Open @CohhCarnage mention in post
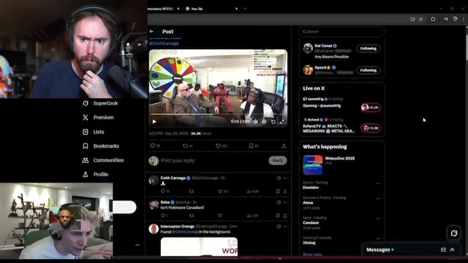 164,43
